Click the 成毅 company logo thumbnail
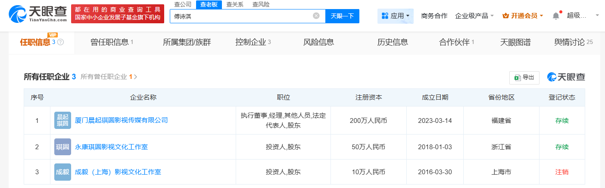The width and height of the screenshot is (605, 188). [x=63, y=172]
